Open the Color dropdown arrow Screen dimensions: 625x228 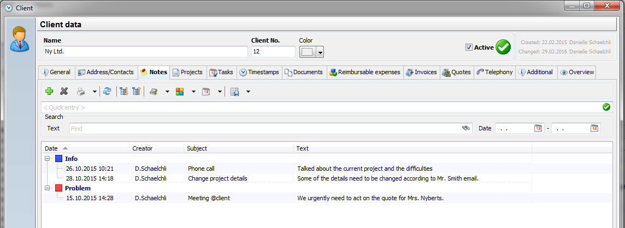(320, 52)
